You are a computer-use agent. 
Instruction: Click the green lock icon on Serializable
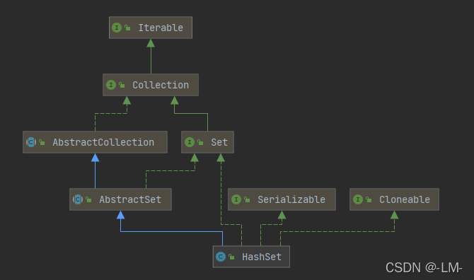coord(247,199)
